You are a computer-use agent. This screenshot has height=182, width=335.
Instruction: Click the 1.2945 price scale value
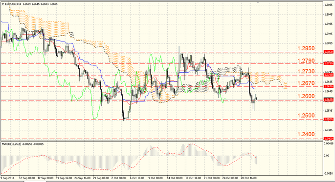tap(328, 34)
